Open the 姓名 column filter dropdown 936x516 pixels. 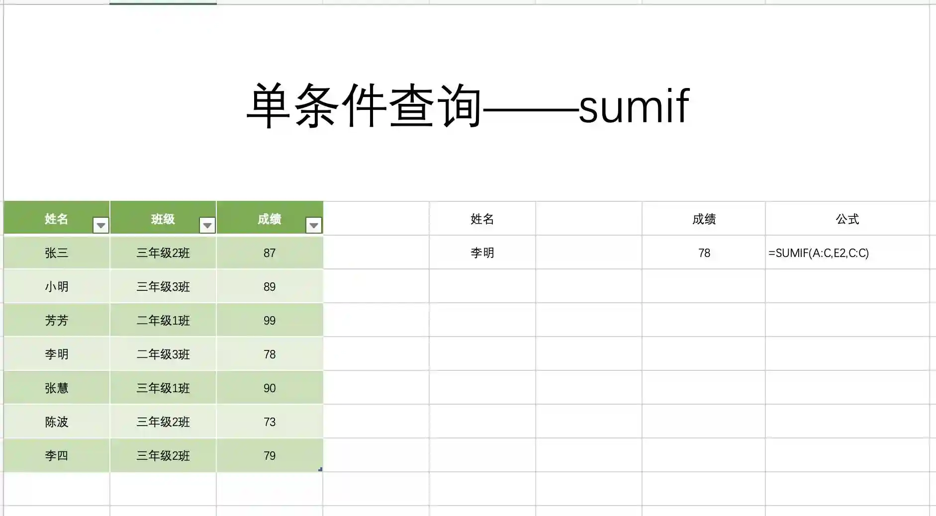point(101,226)
